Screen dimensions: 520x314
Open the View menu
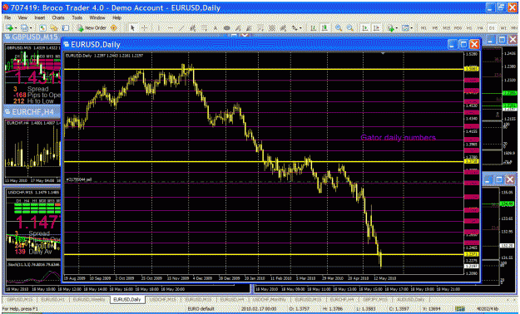[22, 18]
